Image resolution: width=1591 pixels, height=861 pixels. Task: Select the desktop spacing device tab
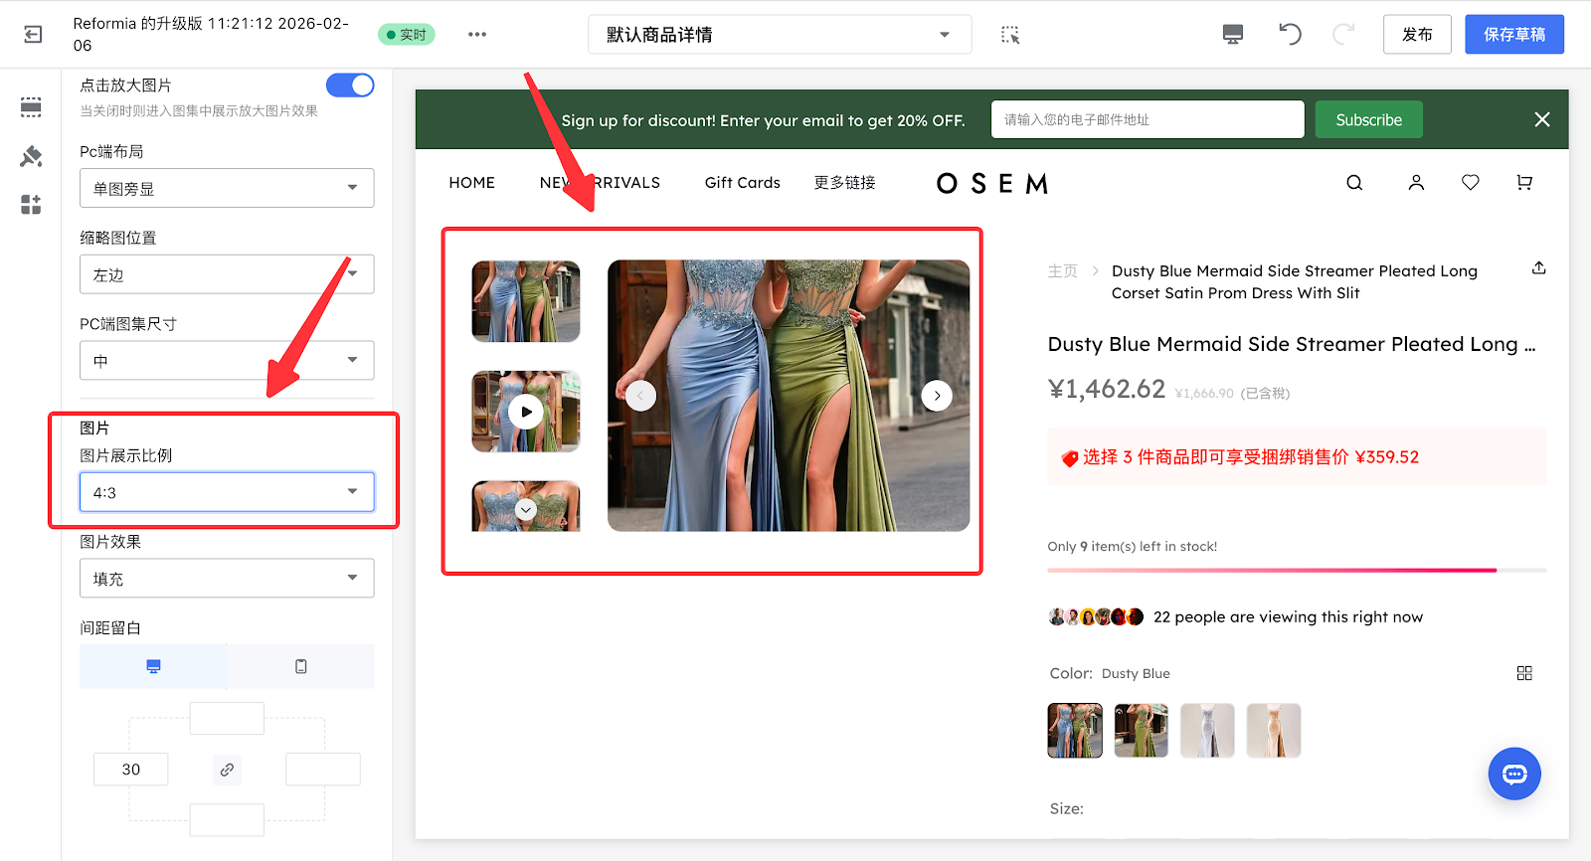tap(153, 666)
